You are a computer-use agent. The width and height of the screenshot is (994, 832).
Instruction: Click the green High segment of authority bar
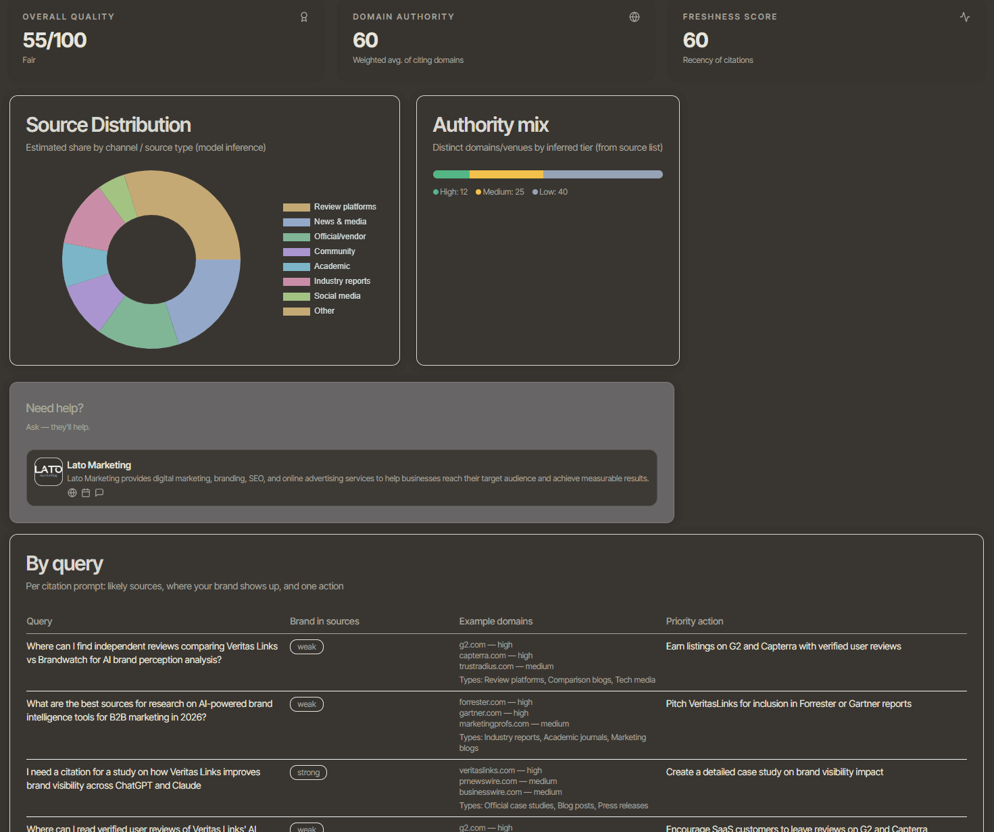[451, 174]
